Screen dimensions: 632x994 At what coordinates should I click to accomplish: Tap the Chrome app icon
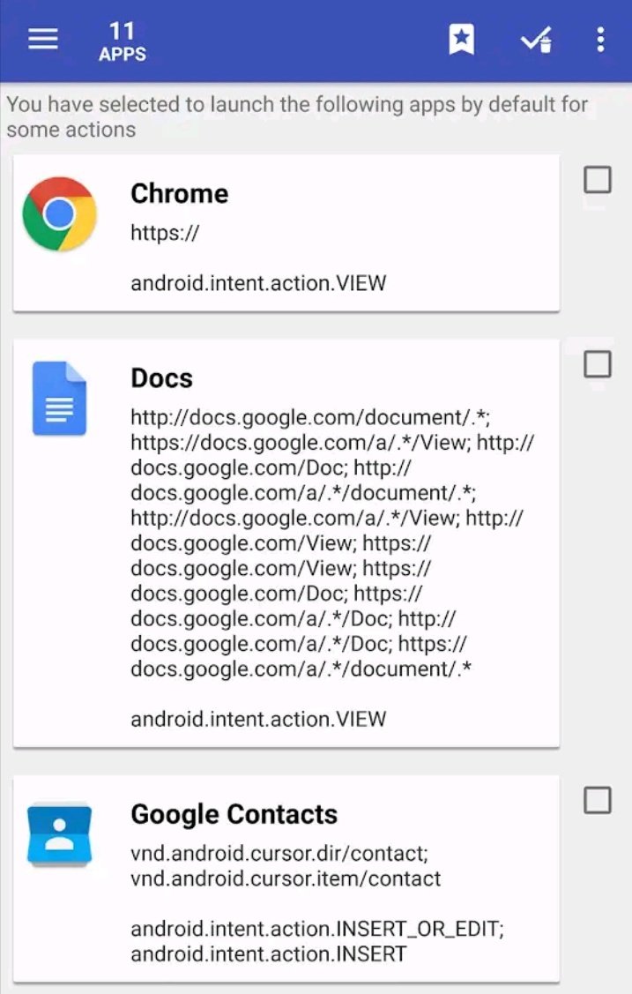[x=60, y=214]
